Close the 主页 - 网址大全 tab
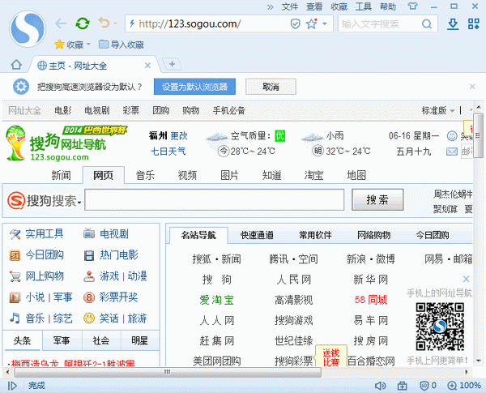The image size is (486, 393). pyautogui.click(x=148, y=66)
